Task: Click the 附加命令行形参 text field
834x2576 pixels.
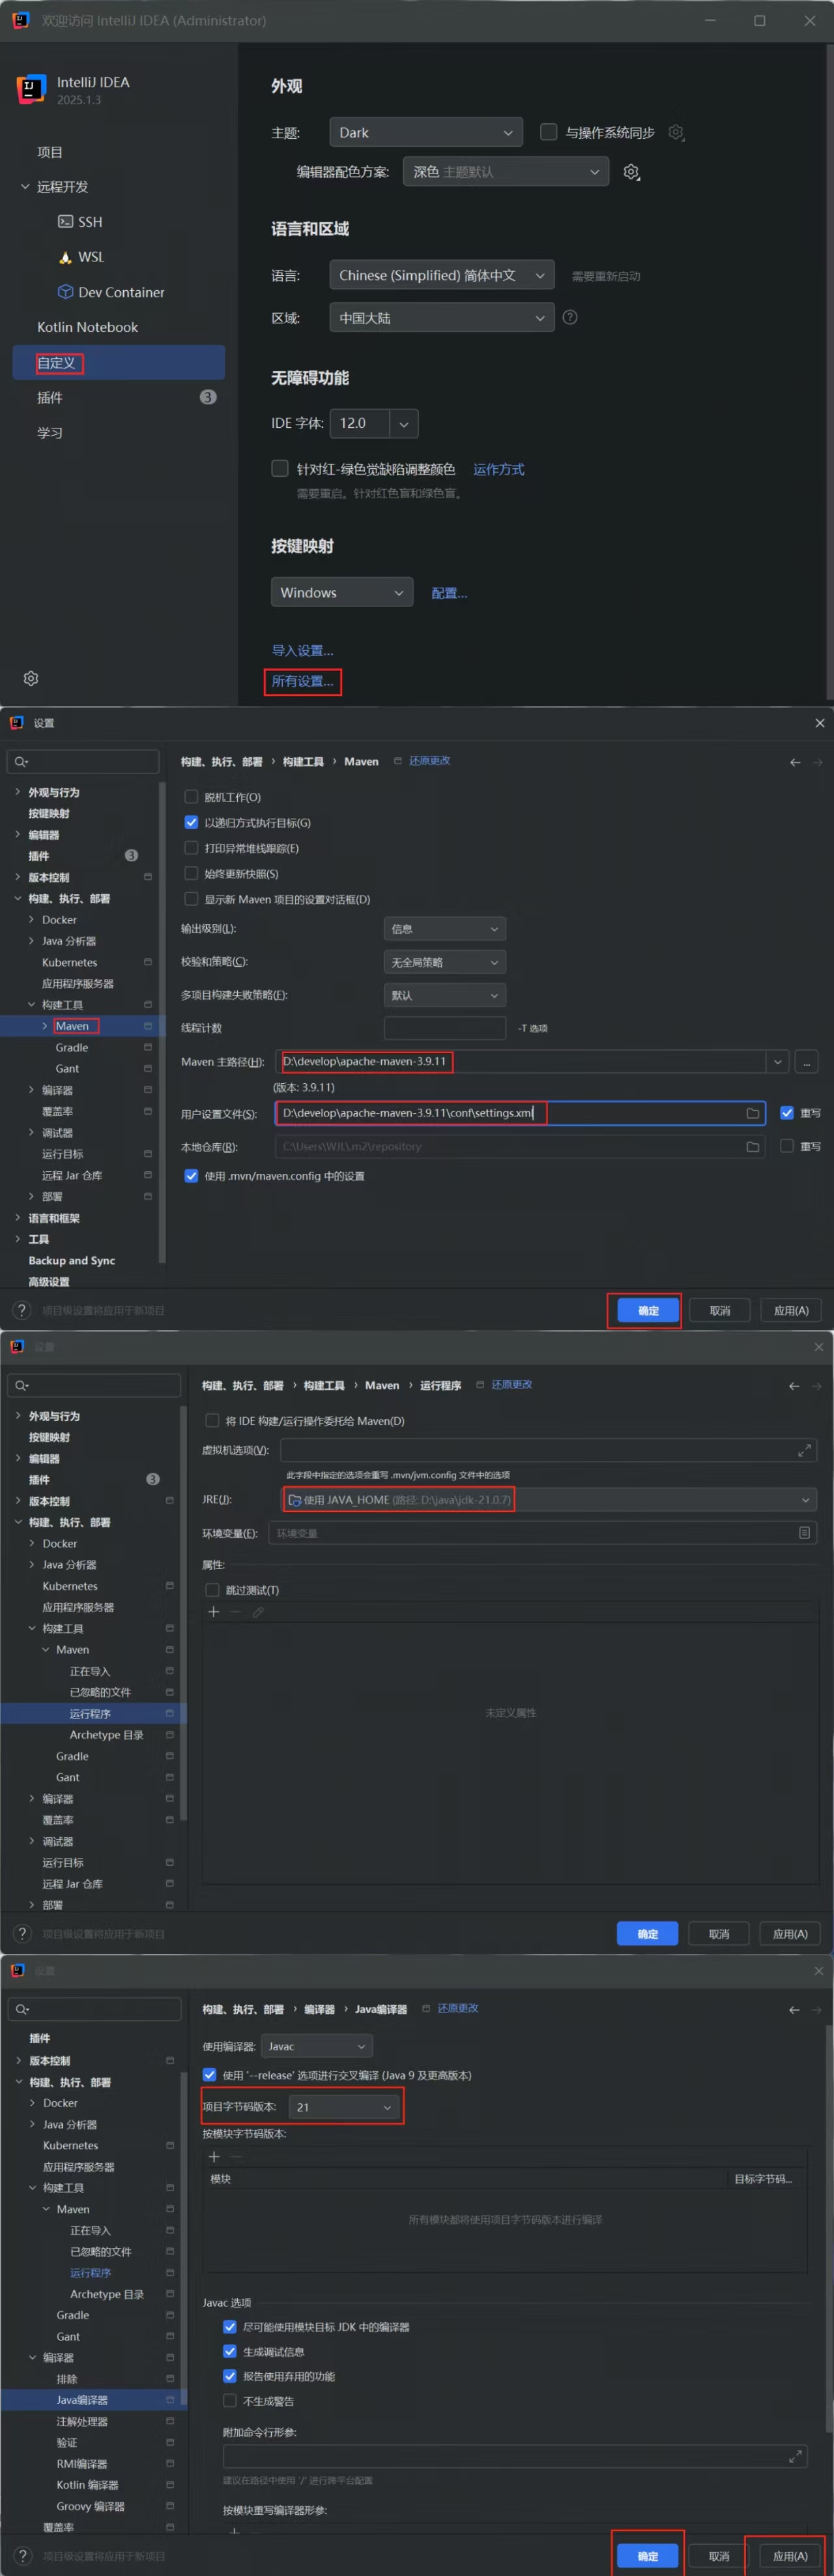Action: coord(514,2457)
